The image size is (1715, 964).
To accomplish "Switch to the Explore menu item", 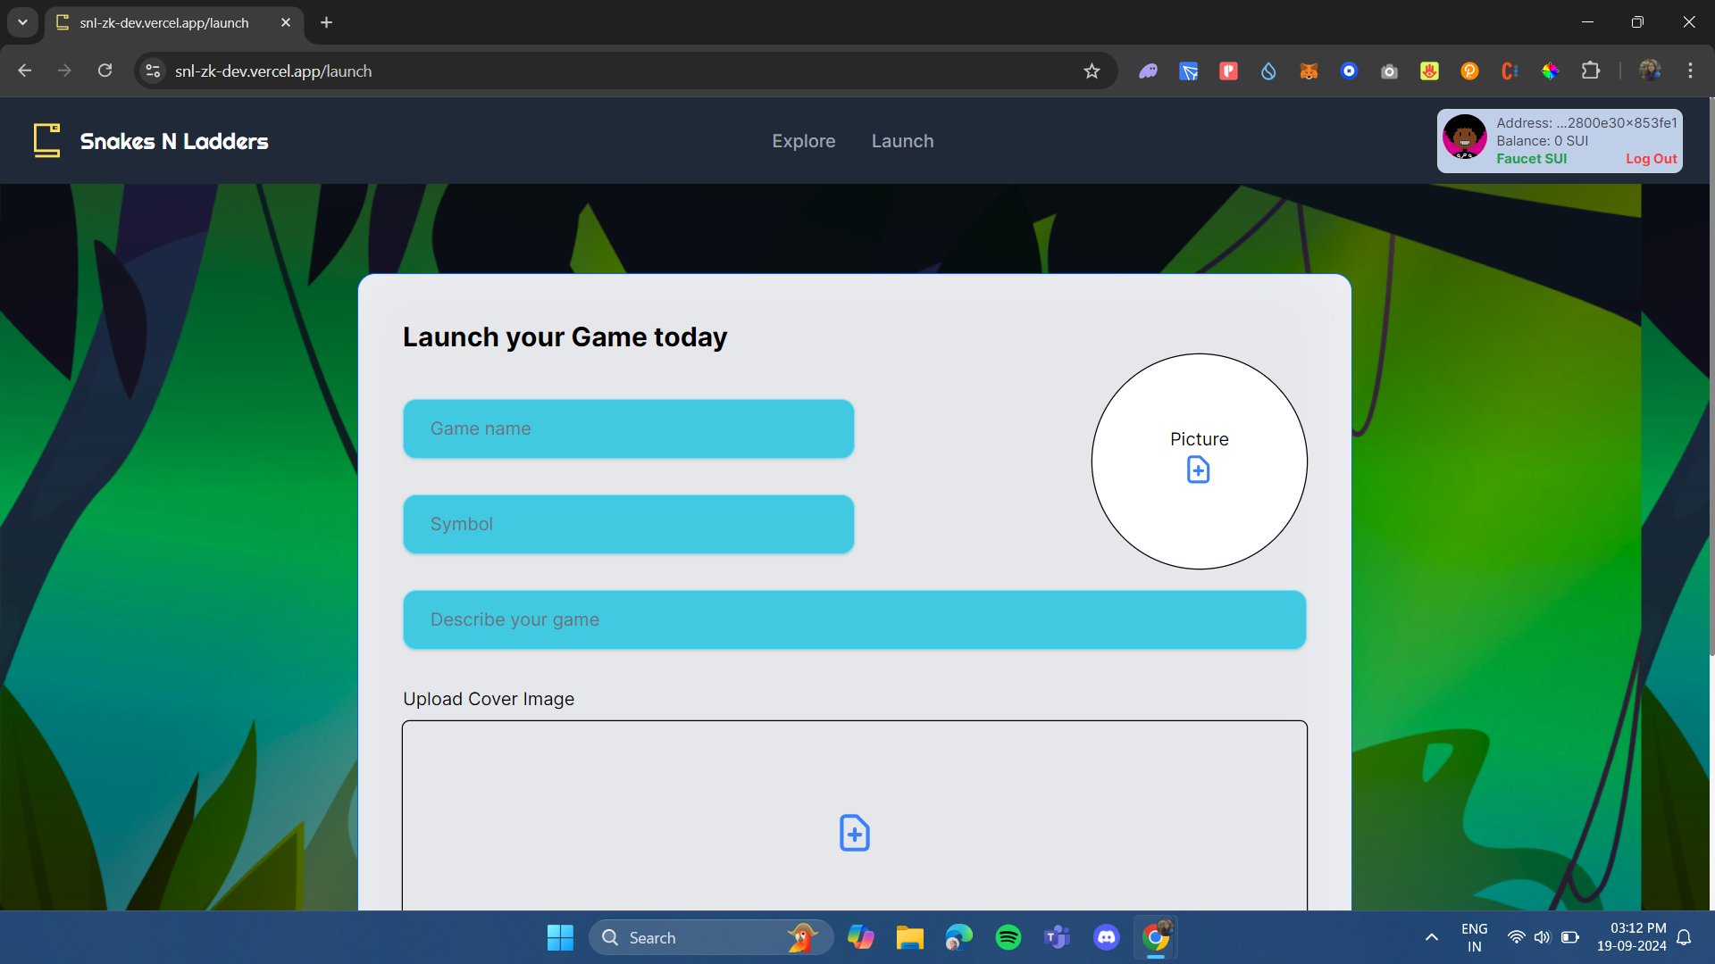I will pyautogui.click(x=803, y=140).
